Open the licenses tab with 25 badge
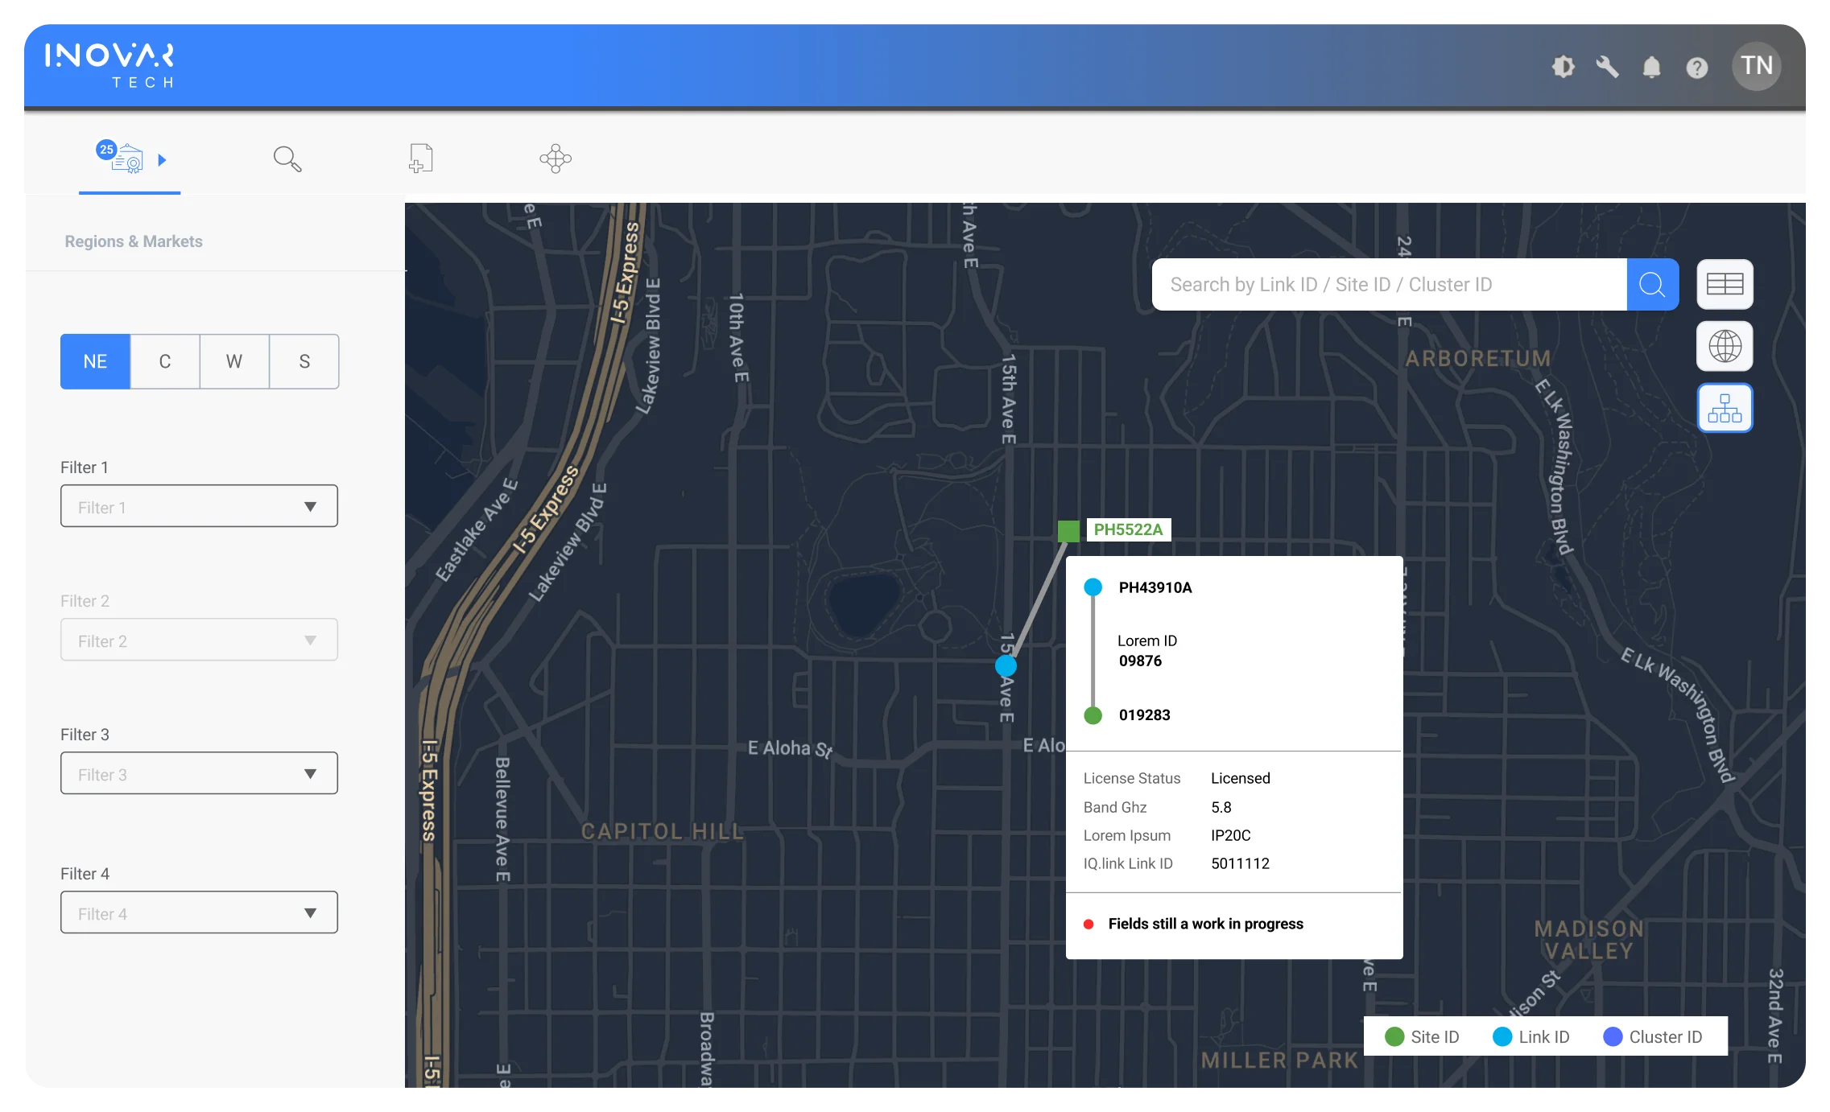Viewport: 1830px width, 1112px height. click(120, 158)
